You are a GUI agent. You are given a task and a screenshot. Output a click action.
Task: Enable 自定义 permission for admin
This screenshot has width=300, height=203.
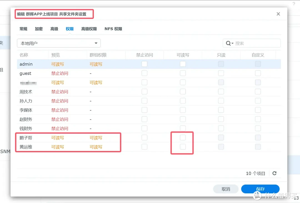[258, 64]
